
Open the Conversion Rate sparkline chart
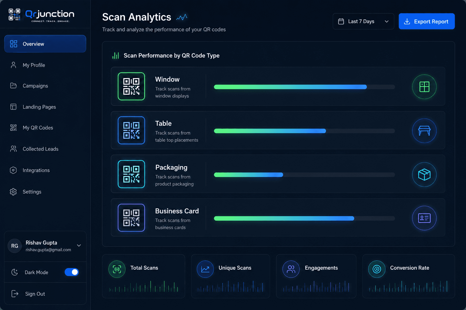[408, 286]
